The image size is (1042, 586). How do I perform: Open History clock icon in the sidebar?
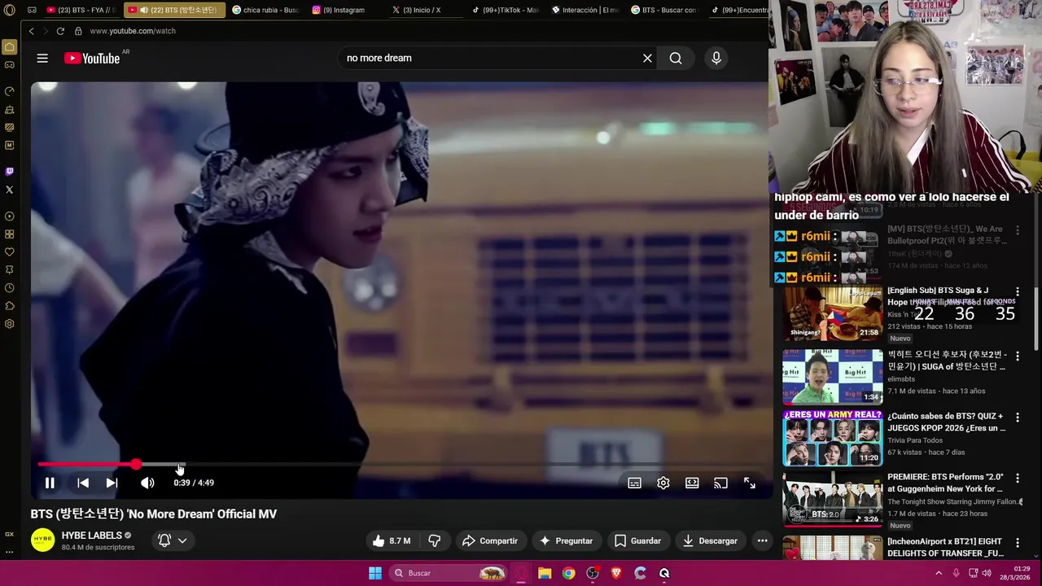[x=10, y=288]
